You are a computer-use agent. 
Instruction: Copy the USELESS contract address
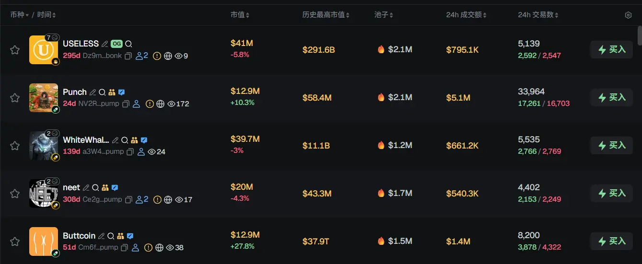coord(128,56)
